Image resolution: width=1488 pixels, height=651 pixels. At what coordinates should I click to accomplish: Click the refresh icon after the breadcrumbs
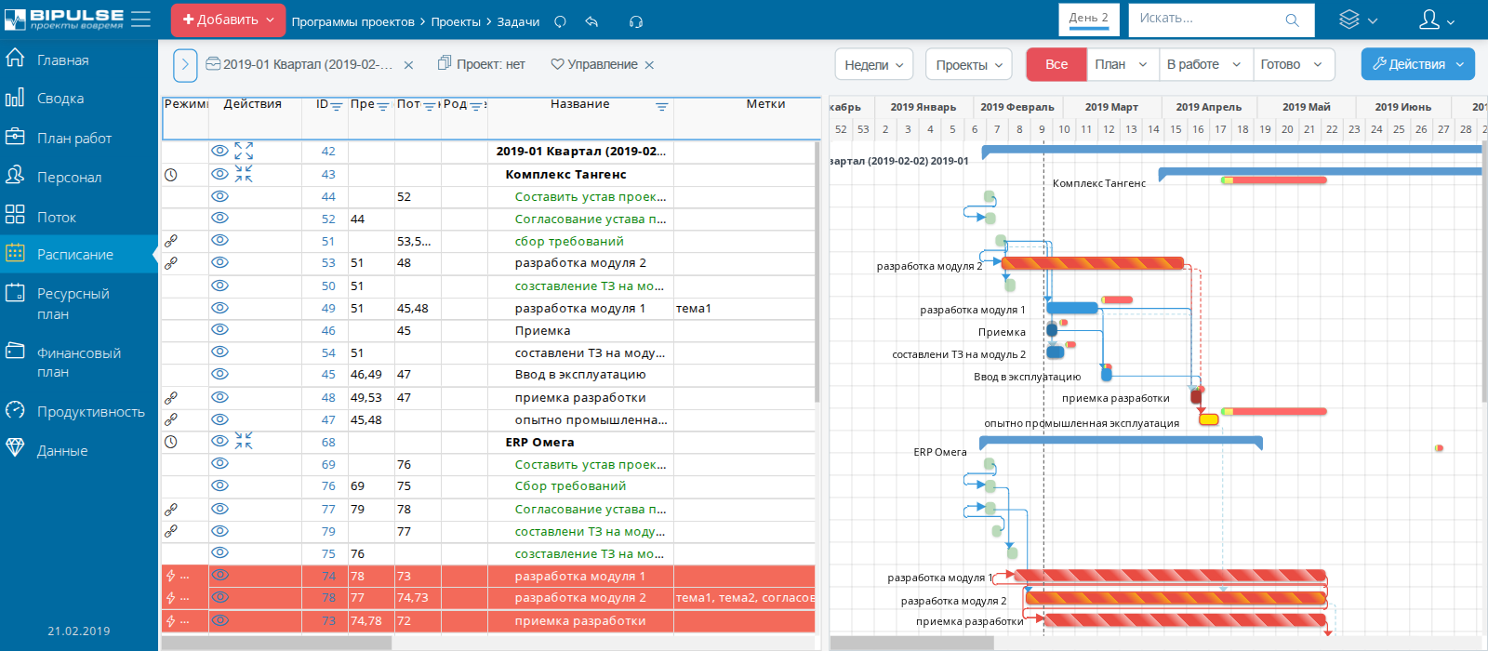point(560,21)
